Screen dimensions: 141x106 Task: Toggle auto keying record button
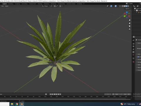pyautogui.click(x=46, y=94)
